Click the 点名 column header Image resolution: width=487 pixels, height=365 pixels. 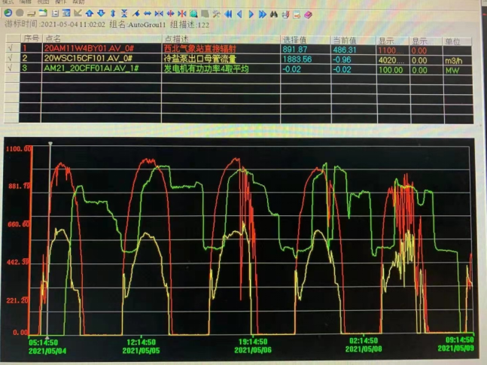click(102, 39)
